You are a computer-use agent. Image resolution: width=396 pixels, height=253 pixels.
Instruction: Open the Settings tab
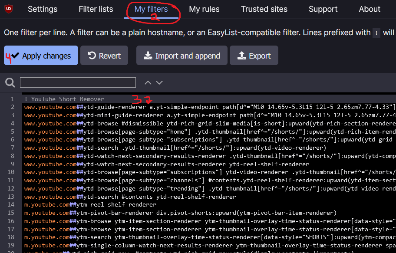[x=43, y=9]
